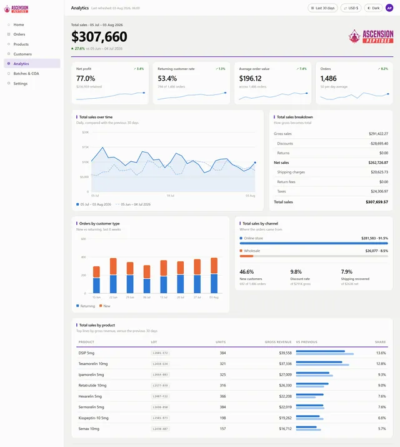This screenshot has width=400, height=447.
Task: Click the Ipamorelin 5mg product name
Action: [x=91, y=374]
